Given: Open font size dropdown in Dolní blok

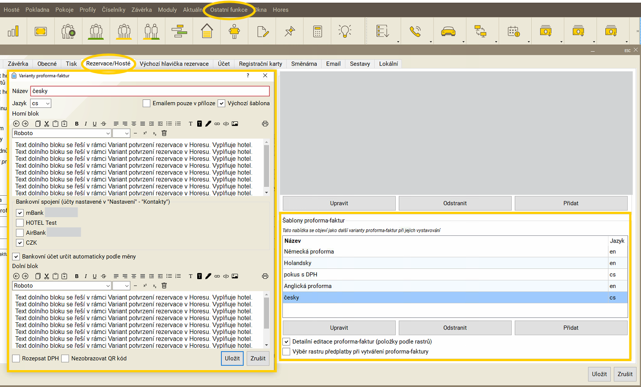Looking at the screenshot, I should point(121,286).
